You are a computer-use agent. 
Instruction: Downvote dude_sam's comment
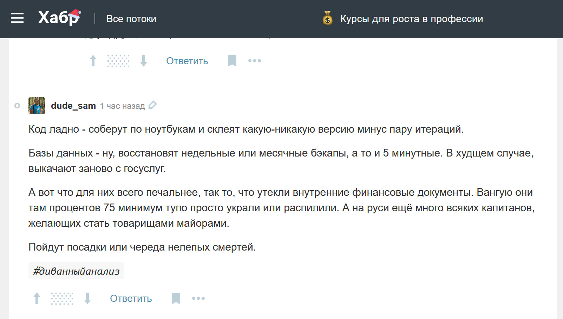coord(87,298)
